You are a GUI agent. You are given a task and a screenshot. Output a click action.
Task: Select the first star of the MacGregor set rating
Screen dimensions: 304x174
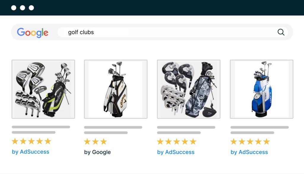pyautogui.click(x=15, y=142)
